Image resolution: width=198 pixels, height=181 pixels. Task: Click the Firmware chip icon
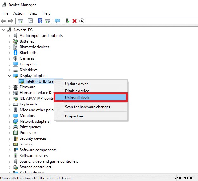tap(16, 87)
